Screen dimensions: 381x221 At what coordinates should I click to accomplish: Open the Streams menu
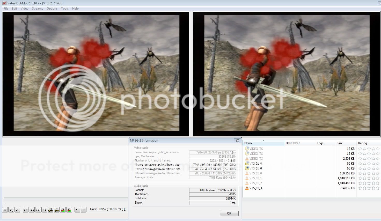[x=37, y=9]
